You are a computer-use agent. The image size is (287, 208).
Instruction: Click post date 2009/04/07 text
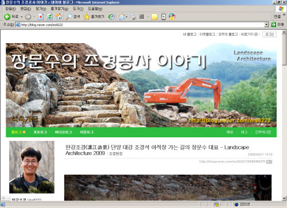(260, 155)
